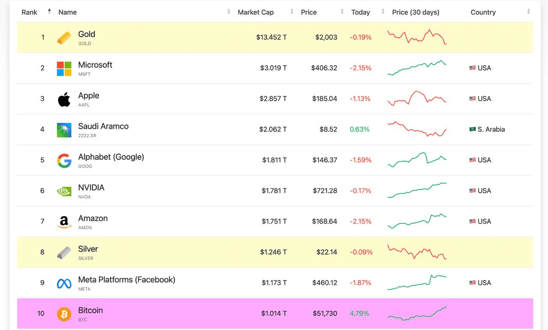Screen dimensions: 548x330
Task: Sort by Country column arrows
Action: (529, 12)
